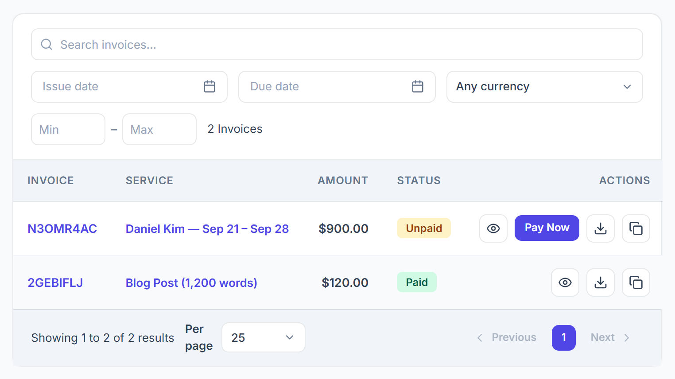675x379 pixels.
Task: Select page 1 in pagination
Action: click(564, 338)
